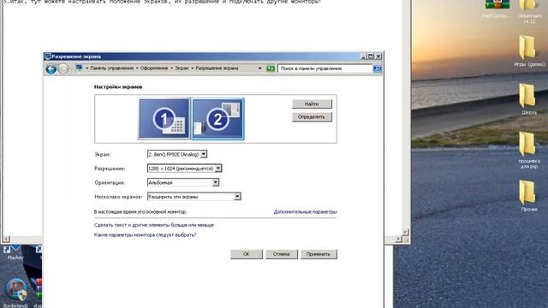This screenshot has width=548, height=308.
Task: Click the green refresh icon by the address bar
Action: click(x=271, y=68)
